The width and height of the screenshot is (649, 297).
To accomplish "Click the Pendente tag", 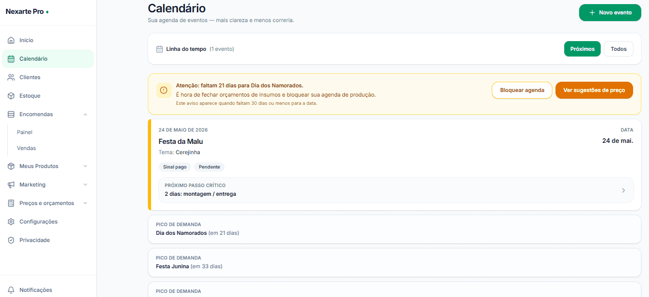I will tap(209, 167).
